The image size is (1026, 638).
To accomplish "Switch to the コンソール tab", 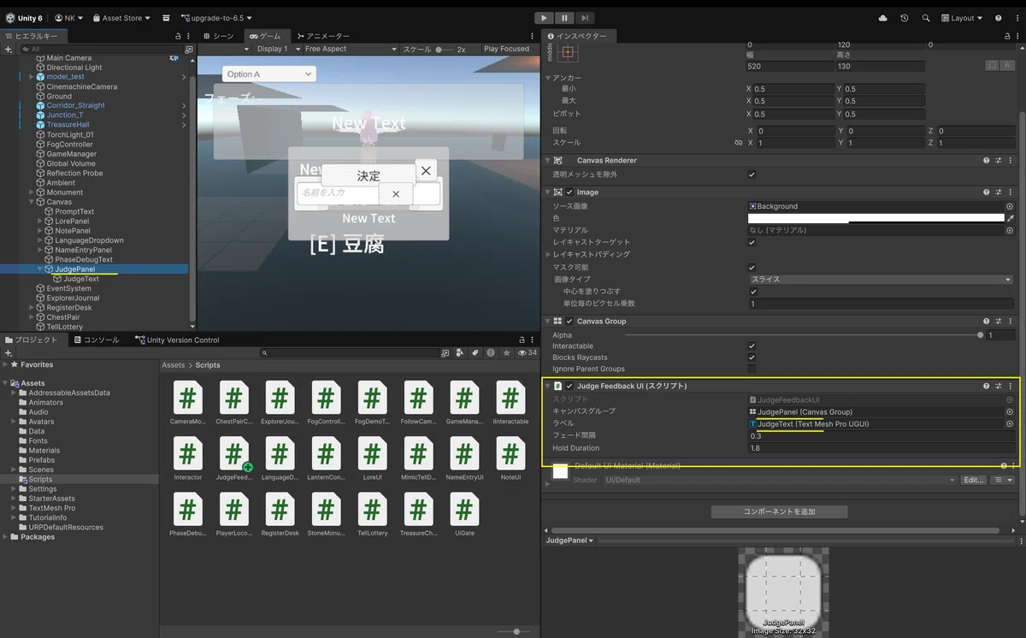I will pos(97,340).
